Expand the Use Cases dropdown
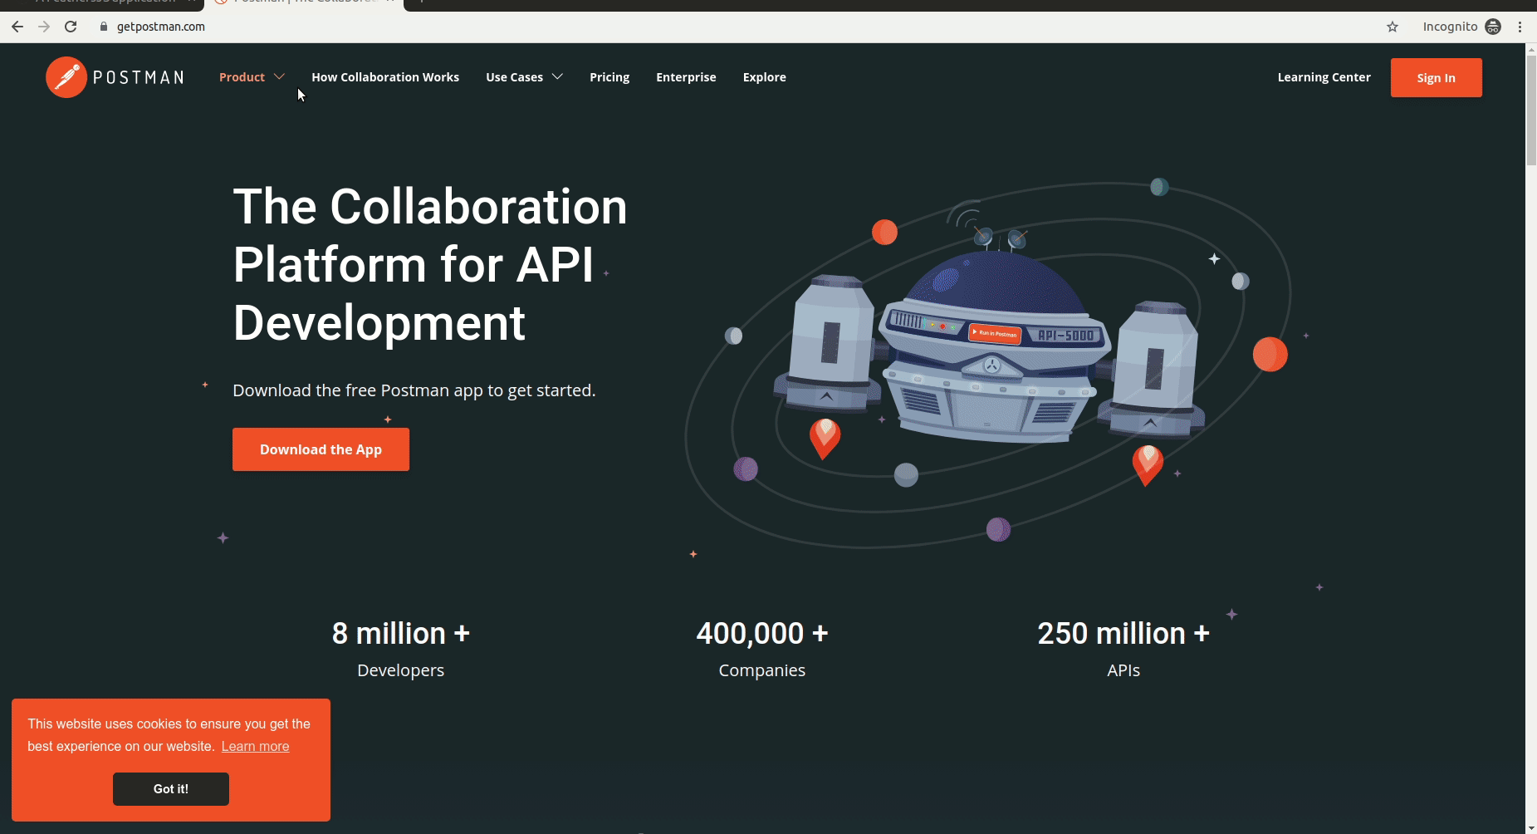This screenshot has width=1537, height=834. [524, 77]
